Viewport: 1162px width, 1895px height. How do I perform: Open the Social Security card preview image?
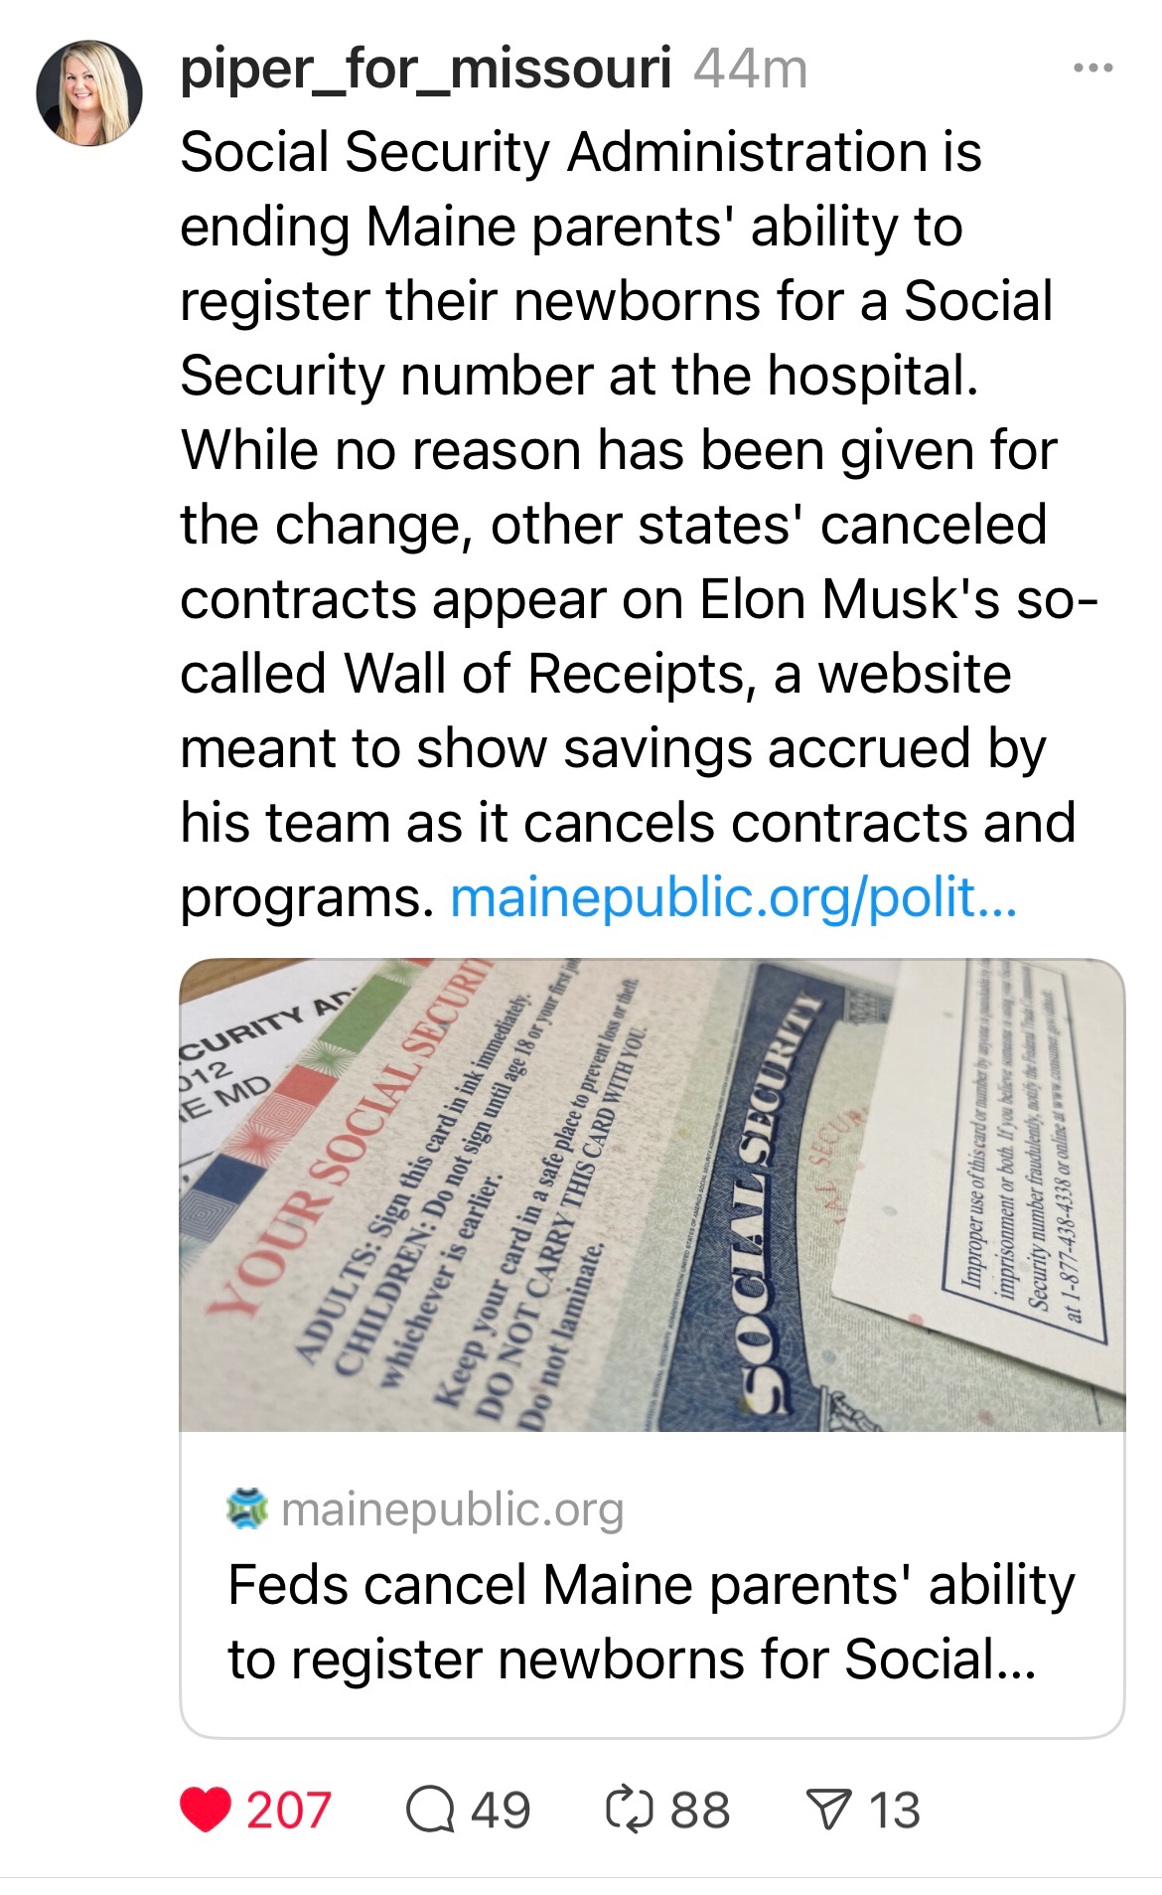click(652, 1194)
